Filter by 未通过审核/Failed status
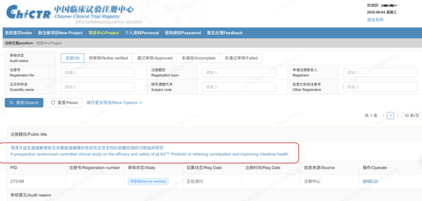This screenshot has height=201, width=422. (241, 58)
